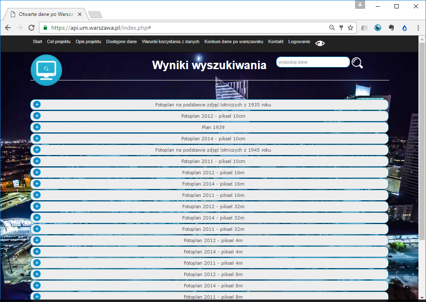Open Opis projektu menu item
The height and width of the screenshot is (302, 426).
[88, 42]
